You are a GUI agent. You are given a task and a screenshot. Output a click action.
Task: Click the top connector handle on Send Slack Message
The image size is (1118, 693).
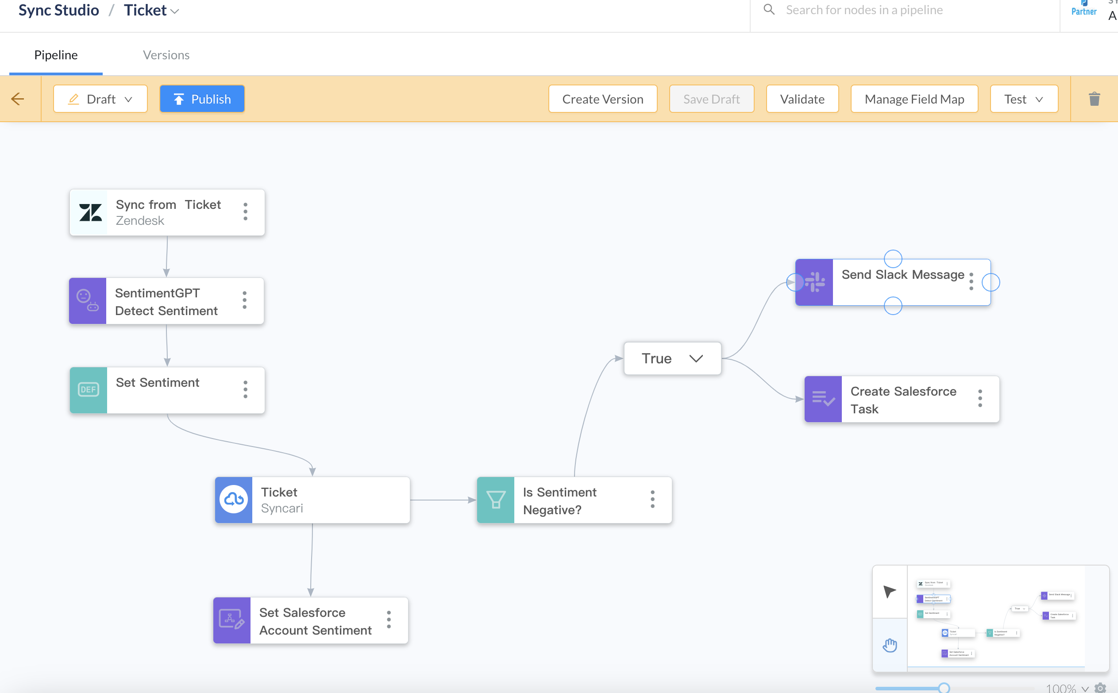(x=893, y=258)
